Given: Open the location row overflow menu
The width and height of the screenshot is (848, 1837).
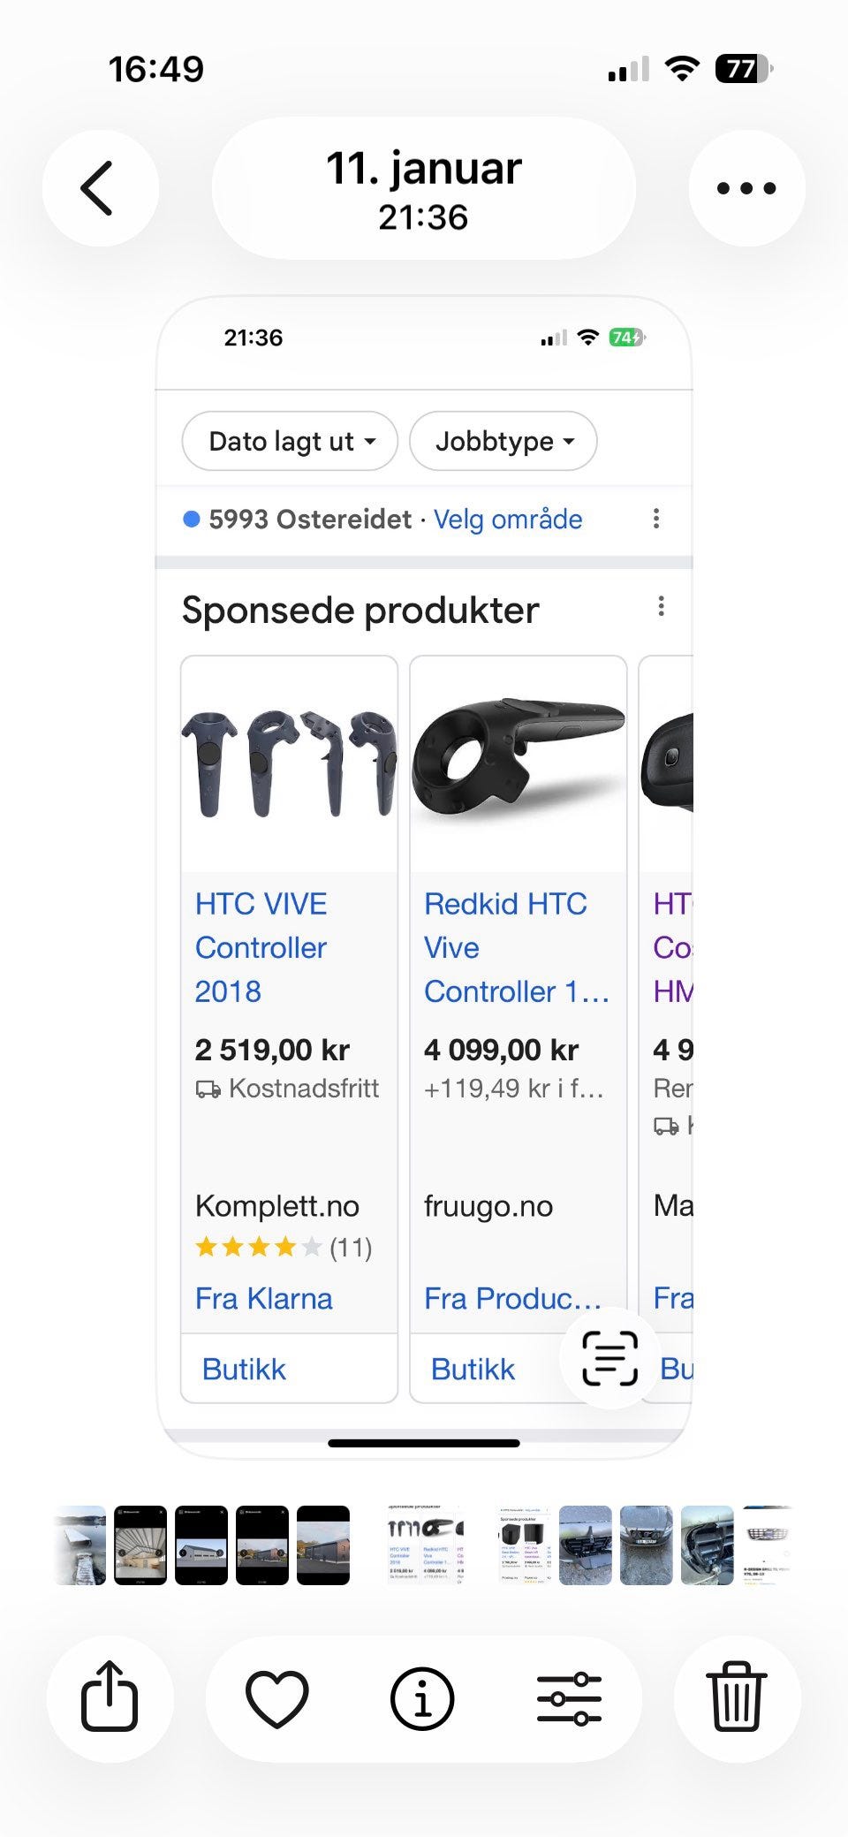Looking at the screenshot, I should pyautogui.click(x=655, y=519).
